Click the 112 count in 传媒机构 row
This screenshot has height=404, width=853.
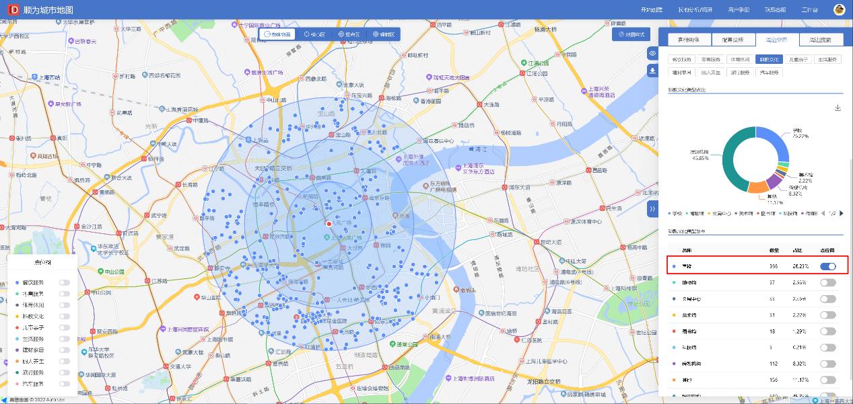point(774,364)
